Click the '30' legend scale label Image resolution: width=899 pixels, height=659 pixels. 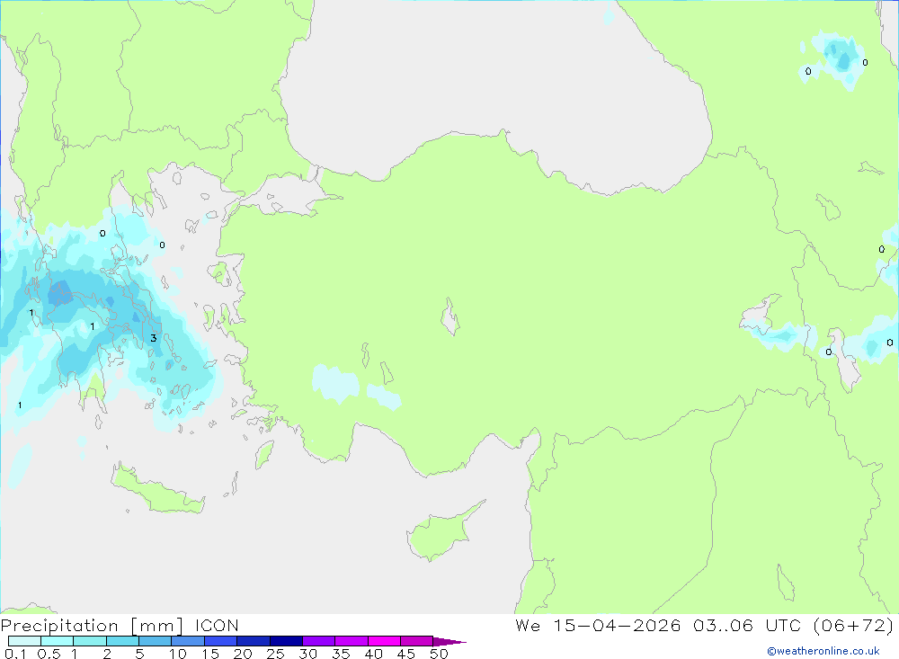(307, 654)
